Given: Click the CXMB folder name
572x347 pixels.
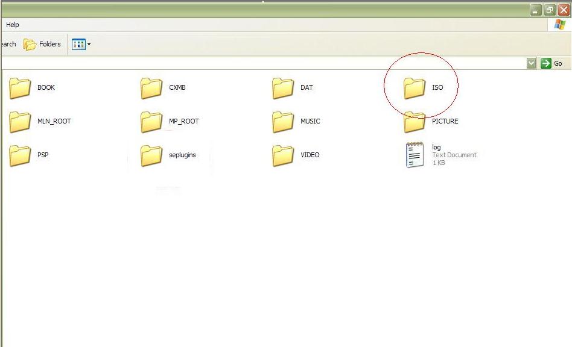Looking at the screenshot, I should pos(177,87).
